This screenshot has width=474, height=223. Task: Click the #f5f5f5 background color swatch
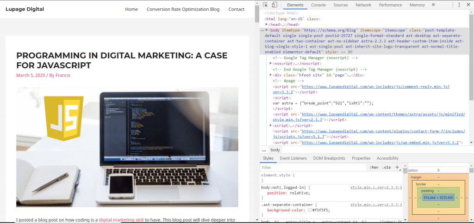coord(310,210)
